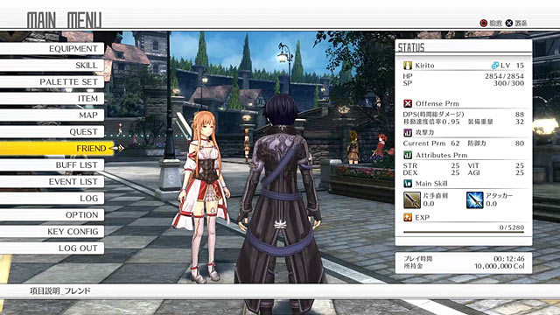560x315 pixels.
Task: Select the blue Attacker skill icon
Action: (474, 200)
